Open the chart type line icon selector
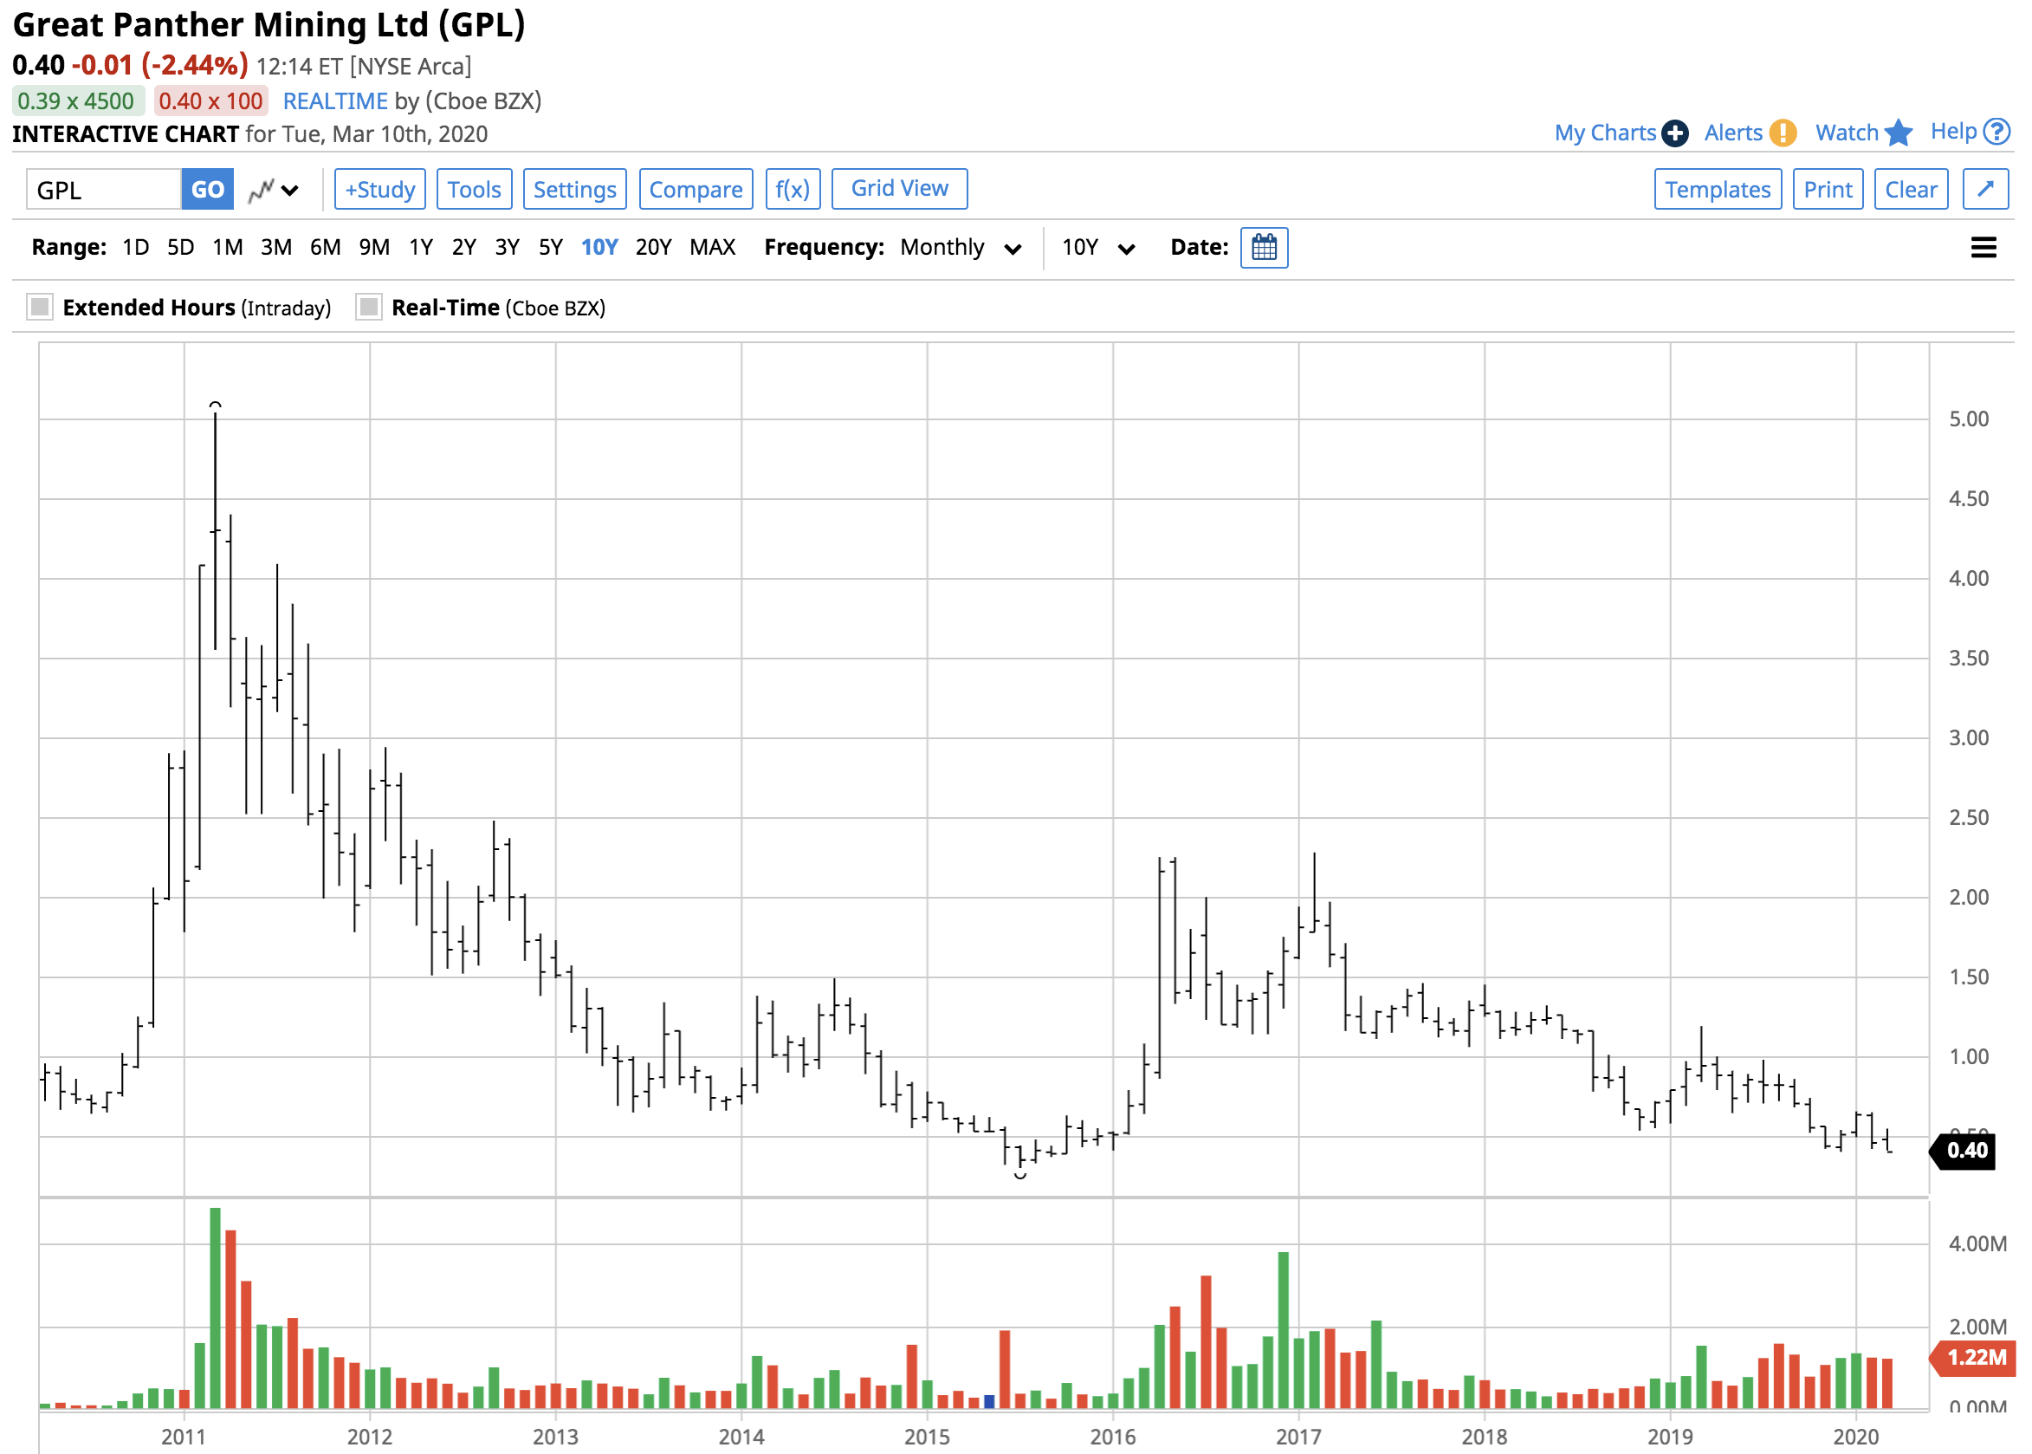 point(262,190)
